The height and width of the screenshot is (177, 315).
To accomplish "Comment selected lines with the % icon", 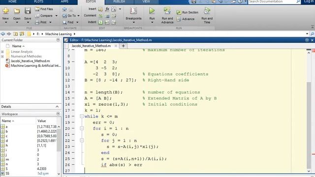I will [100, 16].
